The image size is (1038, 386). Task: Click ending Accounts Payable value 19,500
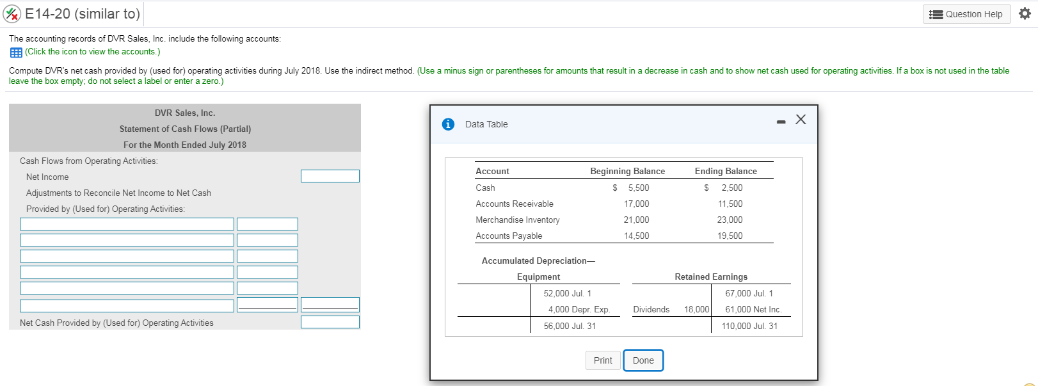point(730,236)
